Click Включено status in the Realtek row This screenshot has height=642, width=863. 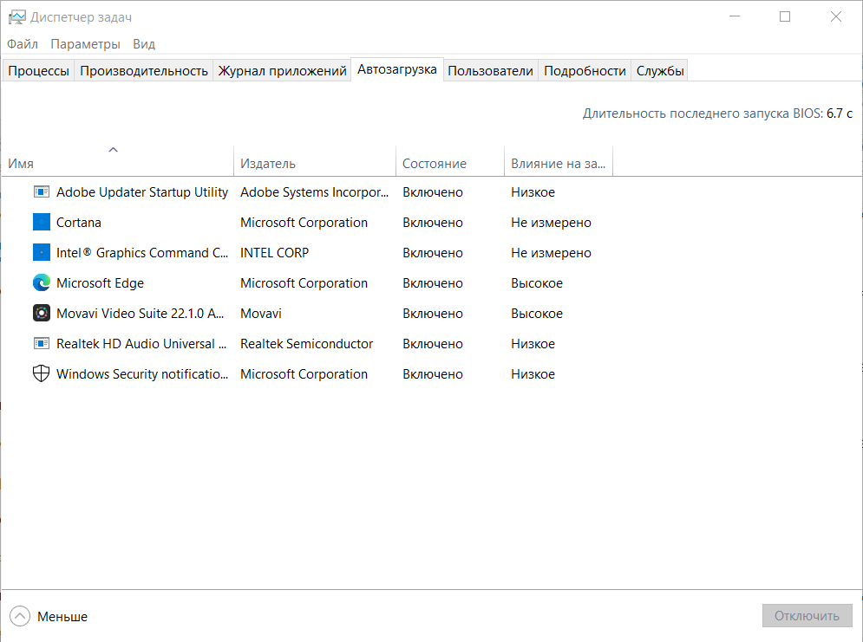click(x=433, y=343)
